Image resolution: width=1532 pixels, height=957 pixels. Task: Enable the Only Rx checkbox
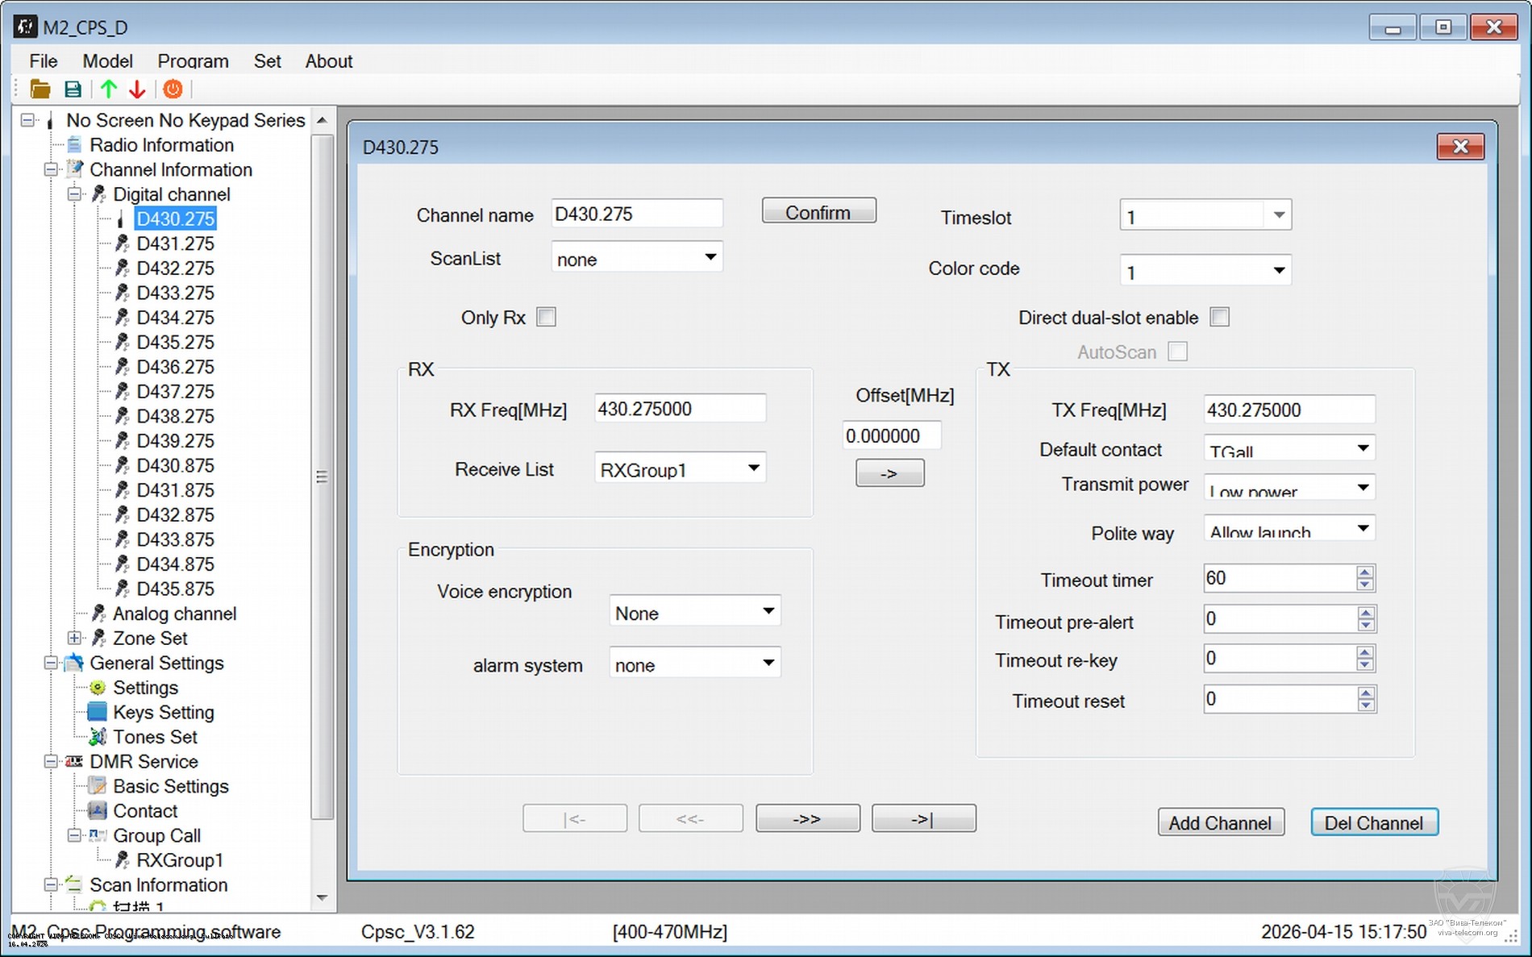[546, 317]
